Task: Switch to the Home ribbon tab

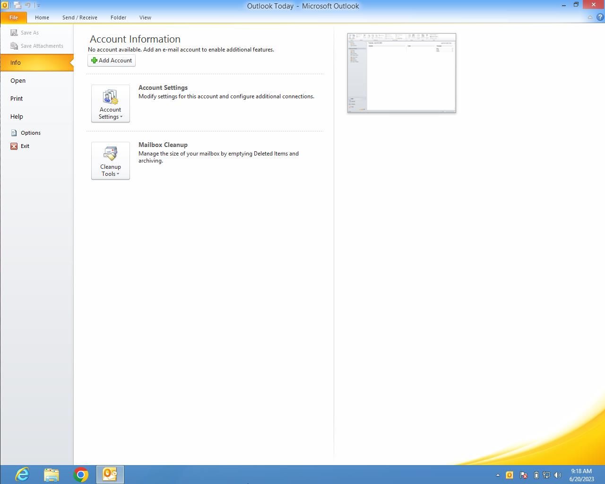Action: (42, 17)
